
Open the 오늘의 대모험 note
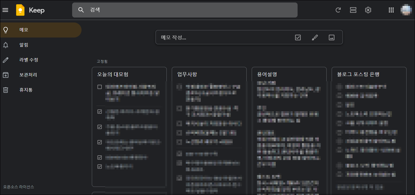click(x=129, y=127)
